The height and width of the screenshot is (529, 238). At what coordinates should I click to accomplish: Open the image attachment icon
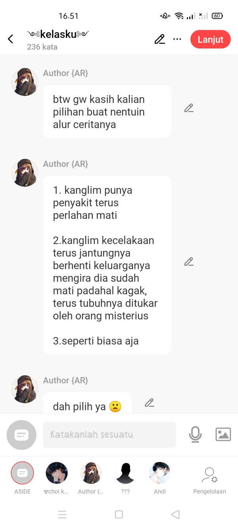point(223,435)
